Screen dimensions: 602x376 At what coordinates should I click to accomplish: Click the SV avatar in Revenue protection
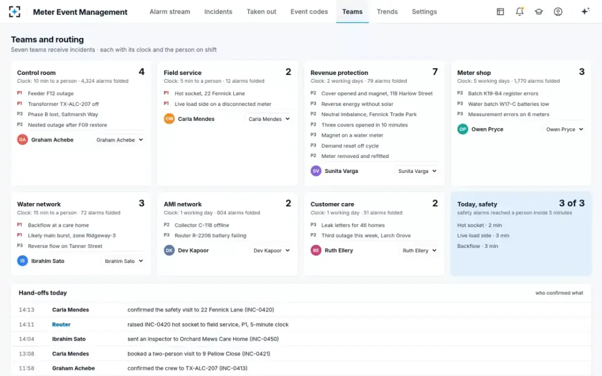[x=316, y=171]
